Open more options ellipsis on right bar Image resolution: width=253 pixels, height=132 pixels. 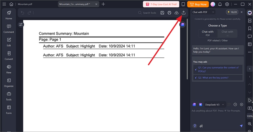(x=250, y=52)
